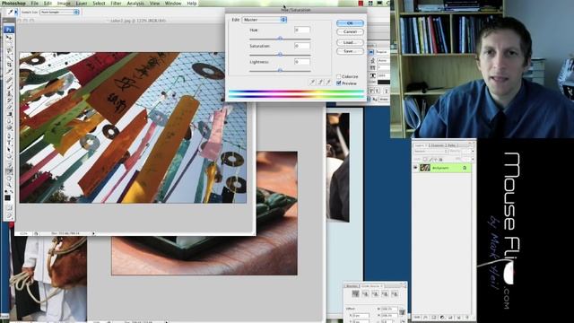The image size is (574, 323).
Task: Open the Photoshop application menu
Action: 13,4
